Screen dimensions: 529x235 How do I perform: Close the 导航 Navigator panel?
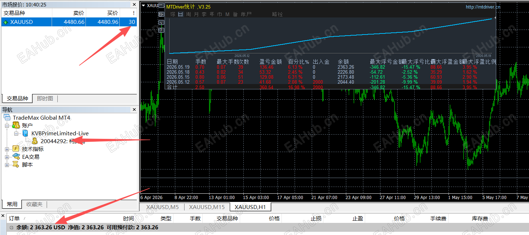(x=134, y=110)
